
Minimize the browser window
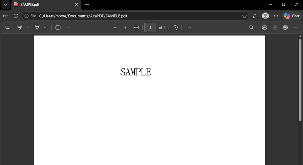(270, 4)
